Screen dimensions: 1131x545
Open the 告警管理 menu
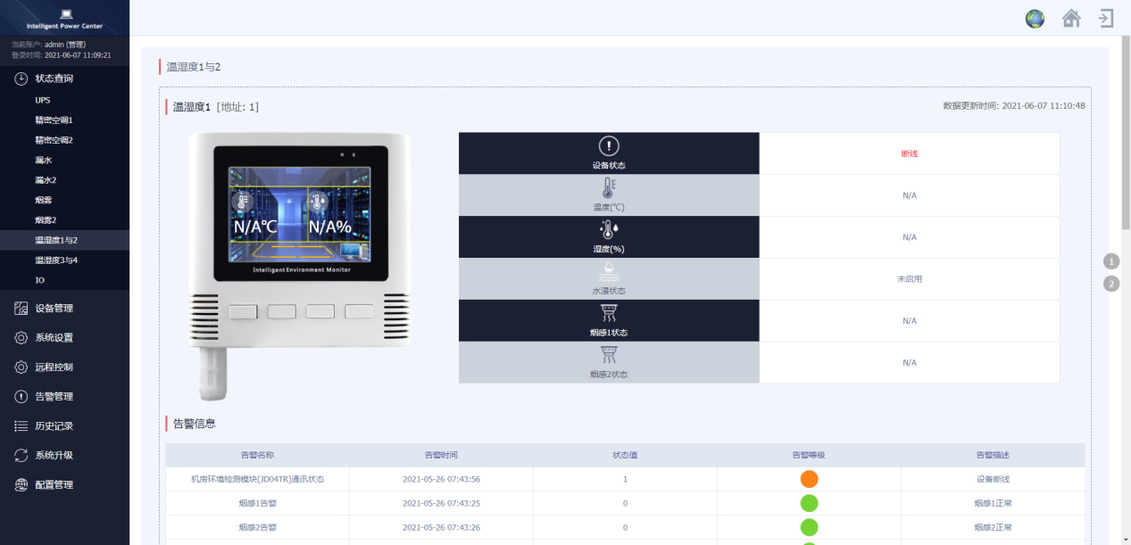[x=54, y=397]
